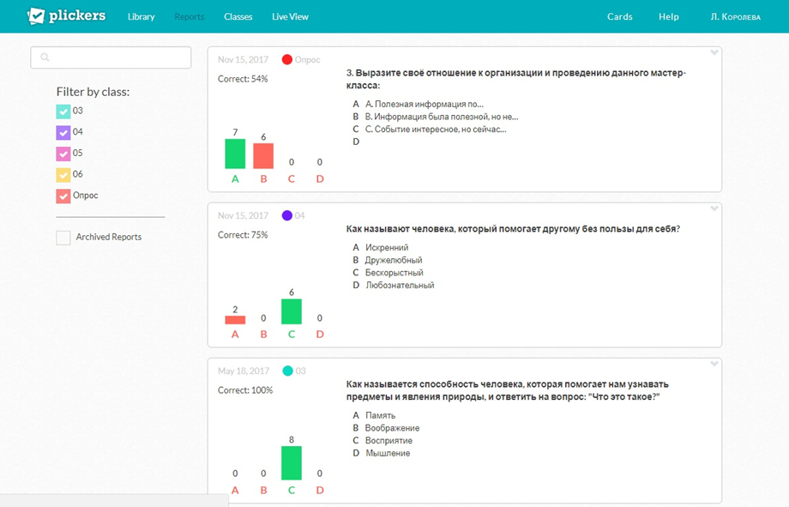Open dropdown arrow on class 04 report card
Viewport: 789px width, 507px height.
714,209
